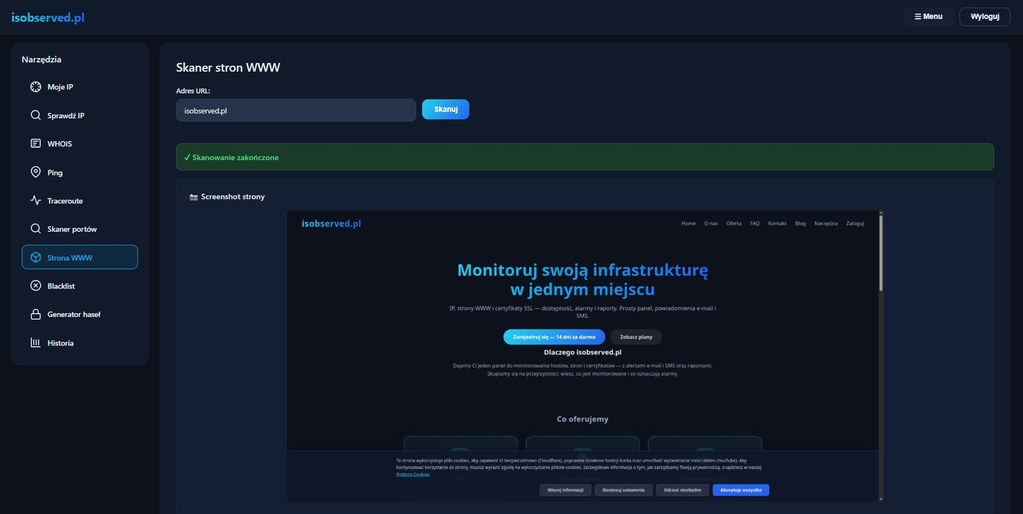
Task: Click 'Zarejestruj się — 14 dni za darmo' in the preview
Action: tap(554, 337)
